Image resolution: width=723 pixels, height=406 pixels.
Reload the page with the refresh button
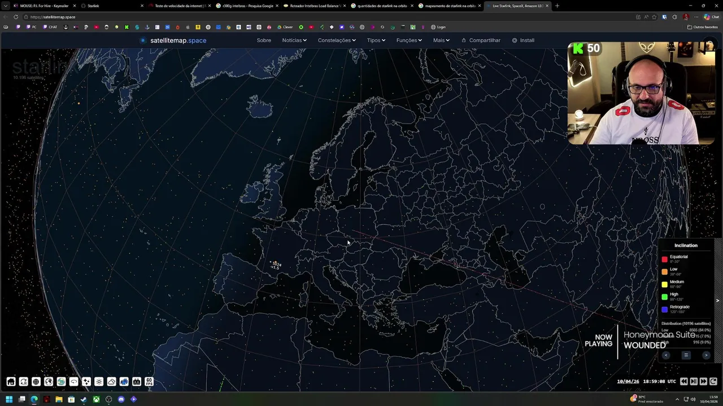pos(15,17)
